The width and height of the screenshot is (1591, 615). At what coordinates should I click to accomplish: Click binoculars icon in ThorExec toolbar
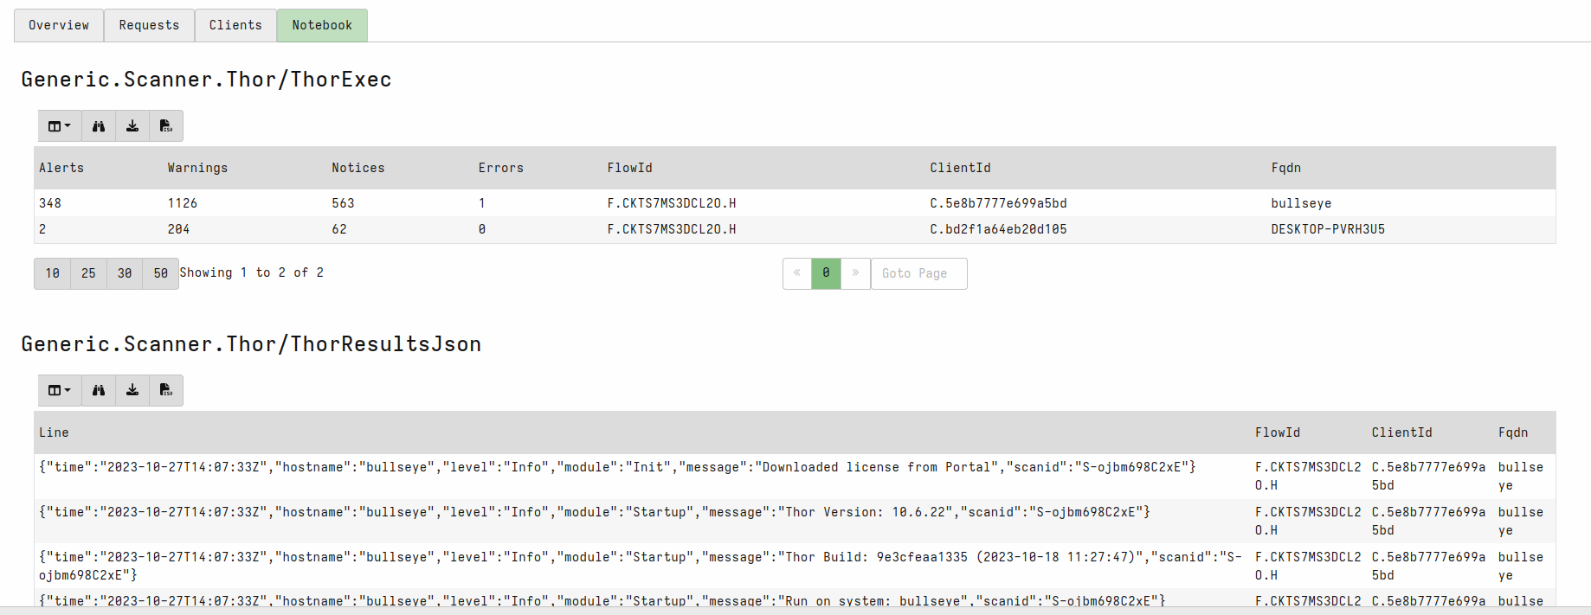pyautogui.click(x=99, y=126)
